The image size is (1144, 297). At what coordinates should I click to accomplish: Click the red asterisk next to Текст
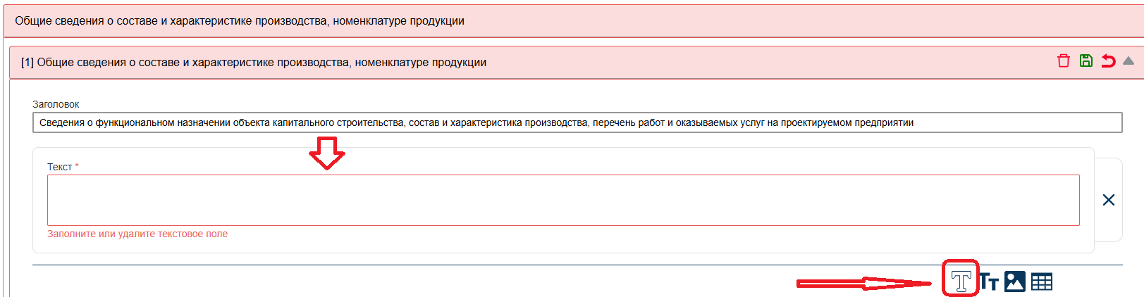pyautogui.click(x=77, y=166)
